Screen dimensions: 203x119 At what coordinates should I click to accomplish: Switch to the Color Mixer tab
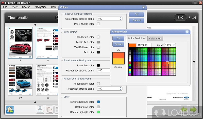pyautogui.click(x=155, y=38)
